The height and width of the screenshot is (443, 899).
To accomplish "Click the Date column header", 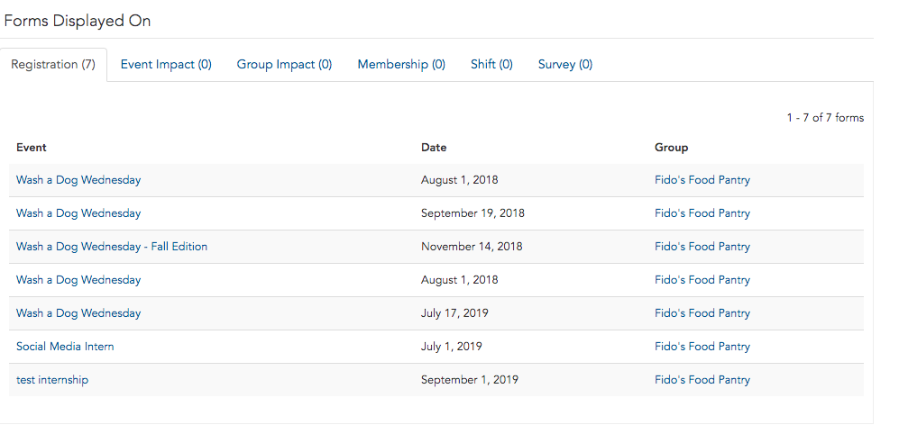I will click(x=434, y=148).
